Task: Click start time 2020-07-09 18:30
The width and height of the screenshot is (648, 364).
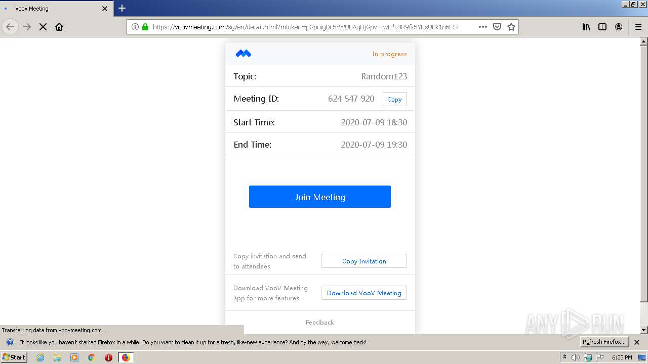Action: click(x=374, y=122)
